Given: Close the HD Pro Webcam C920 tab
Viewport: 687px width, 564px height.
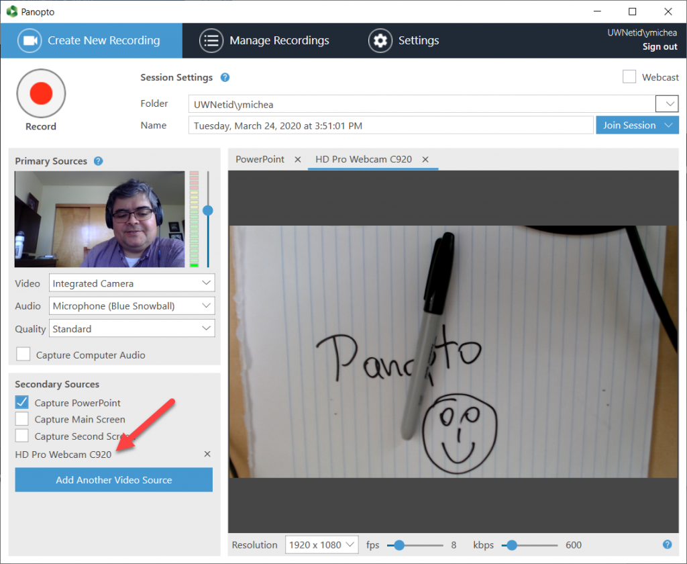Looking at the screenshot, I should coord(425,160).
